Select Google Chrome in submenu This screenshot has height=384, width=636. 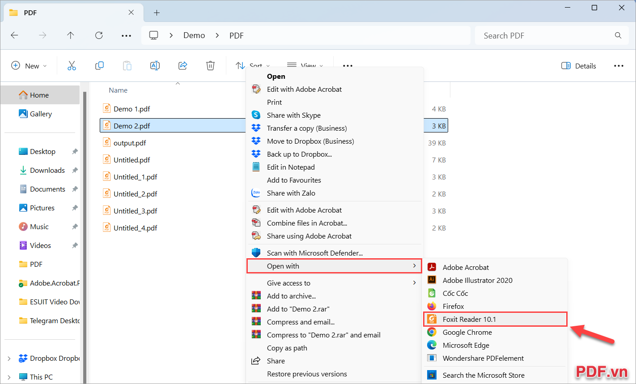coord(495,332)
